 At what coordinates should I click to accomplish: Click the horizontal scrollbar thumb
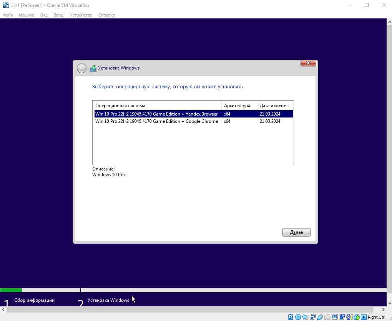pos(190,310)
